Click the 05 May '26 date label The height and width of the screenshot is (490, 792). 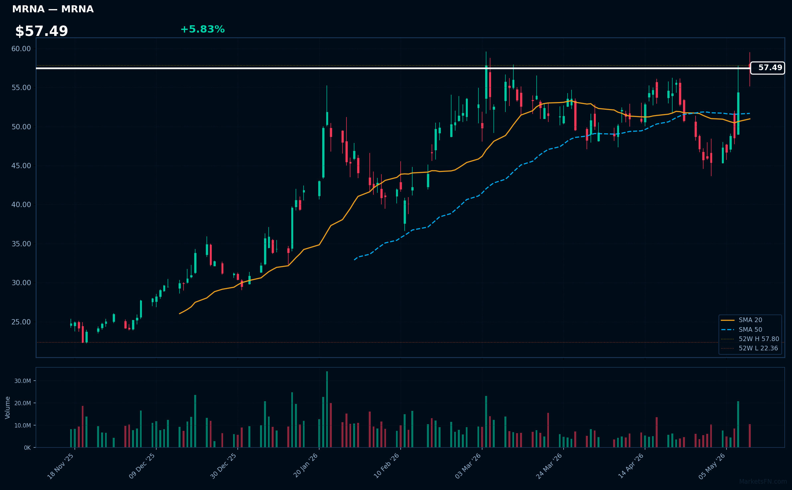click(712, 466)
